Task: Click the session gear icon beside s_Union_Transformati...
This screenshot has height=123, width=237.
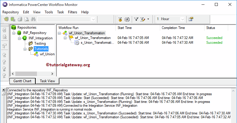Action: click(x=77, y=43)
